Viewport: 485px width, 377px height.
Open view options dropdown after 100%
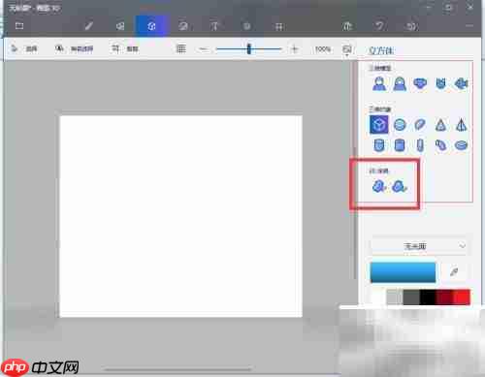[x=347, y=49]
